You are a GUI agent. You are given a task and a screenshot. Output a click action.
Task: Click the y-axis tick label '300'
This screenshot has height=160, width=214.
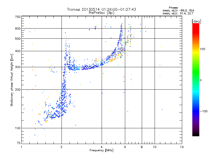tap(18, 67)
